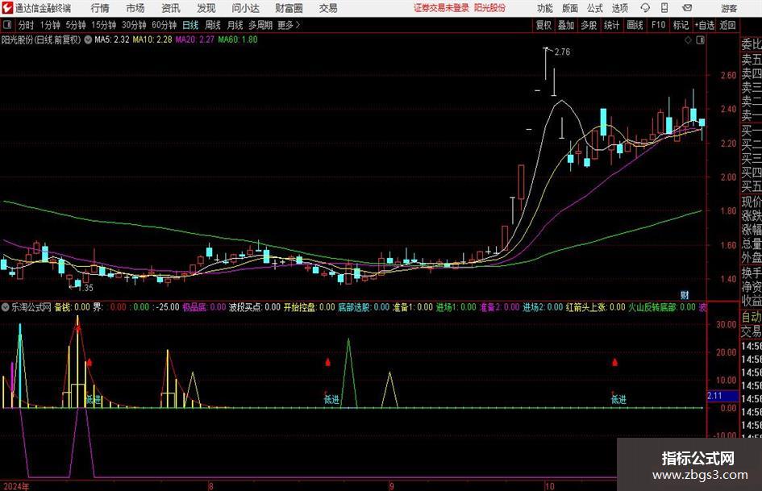Viewport: 762px width, 491px height.
Task: Open the 交易 menu
Action: point(328,8)
